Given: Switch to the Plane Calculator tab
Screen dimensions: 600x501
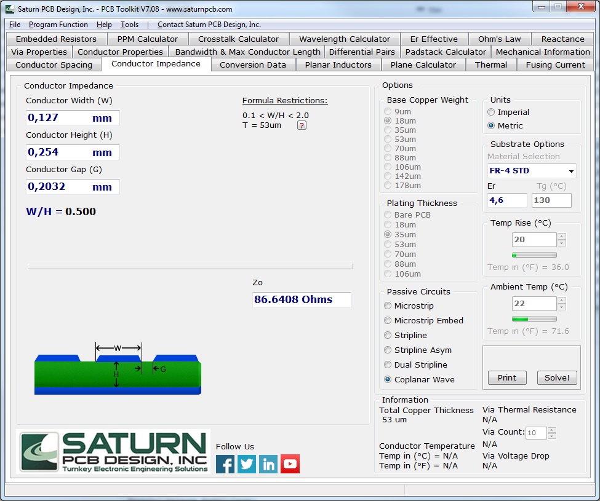Looking at the screenshot, I should click(423, 65).
